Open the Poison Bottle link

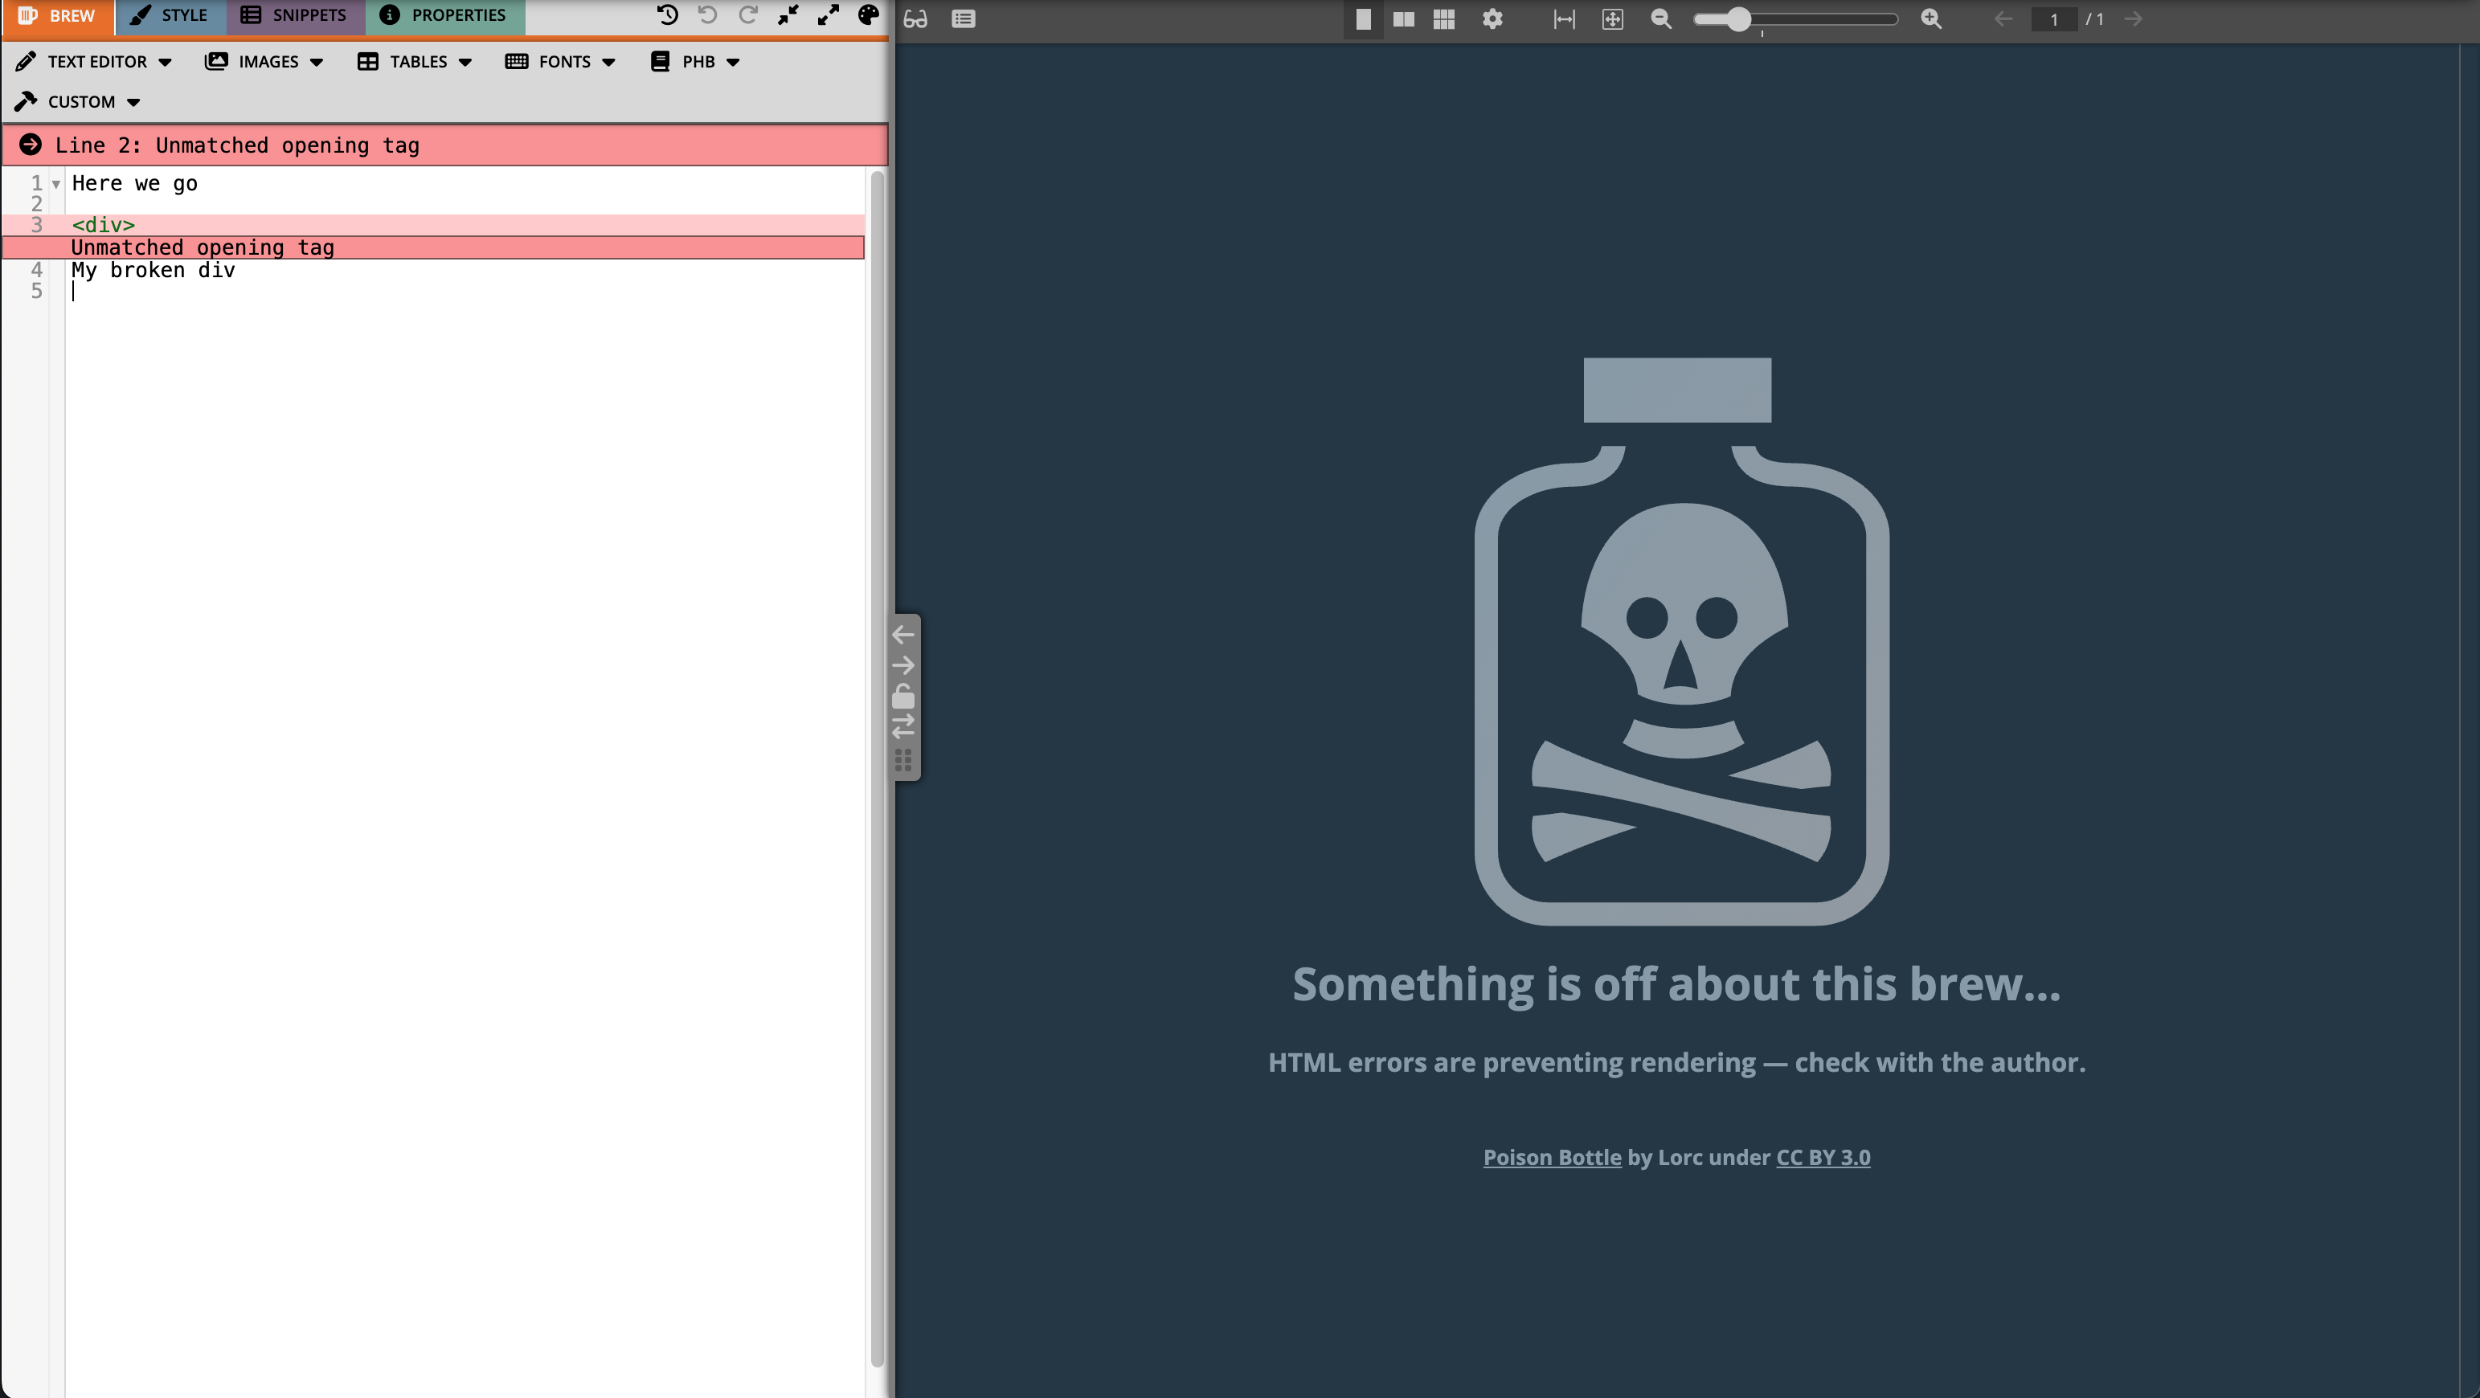point(1552,1157)
